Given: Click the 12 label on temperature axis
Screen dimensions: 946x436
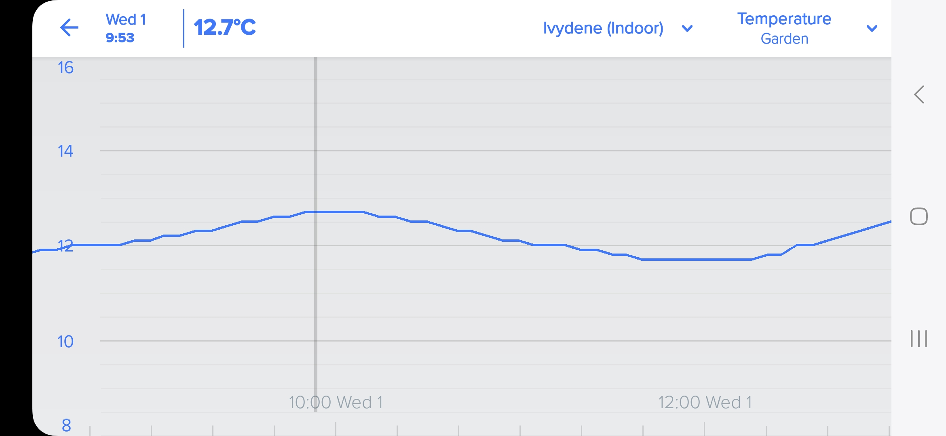Looking at the screenshot, I should click(x=65, y=246).
